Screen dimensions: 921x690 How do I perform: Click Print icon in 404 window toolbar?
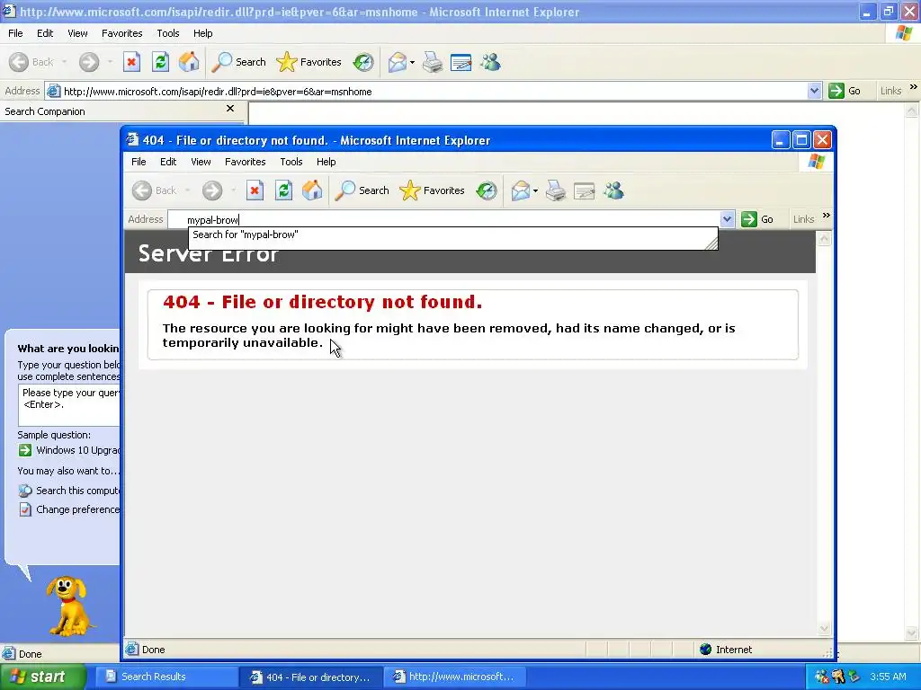[556, 190]
